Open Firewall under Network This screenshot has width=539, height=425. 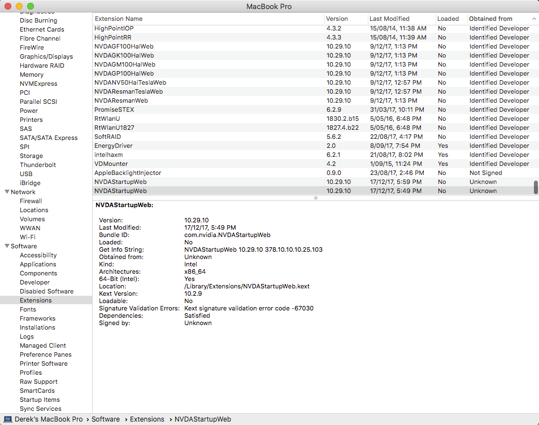click(x=31, y=201)
